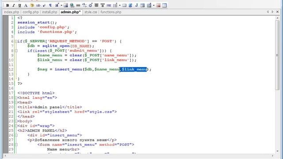283x159 pixels.
Task: Insert a heading with the H icon
Action: point(57,5)
